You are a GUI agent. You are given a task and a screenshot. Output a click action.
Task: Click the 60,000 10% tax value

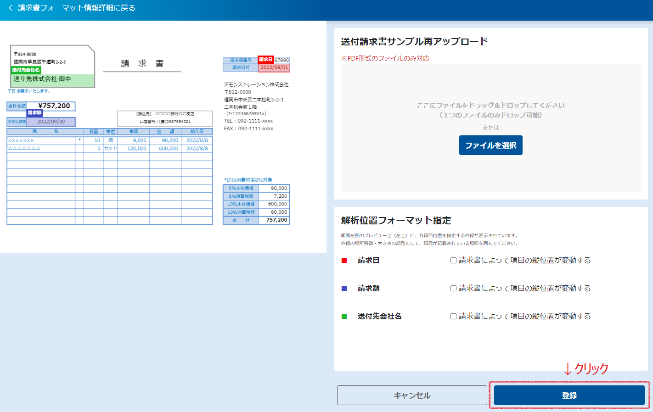[x=279, y=212]
